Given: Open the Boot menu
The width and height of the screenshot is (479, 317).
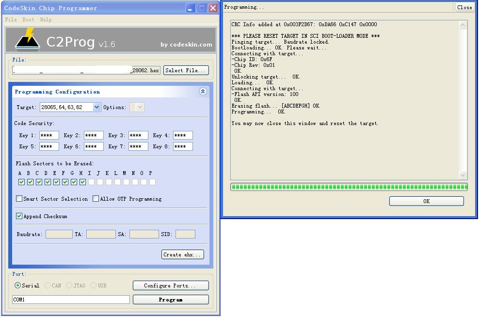Looking at the screenshot, I should [x=28, y=19].
